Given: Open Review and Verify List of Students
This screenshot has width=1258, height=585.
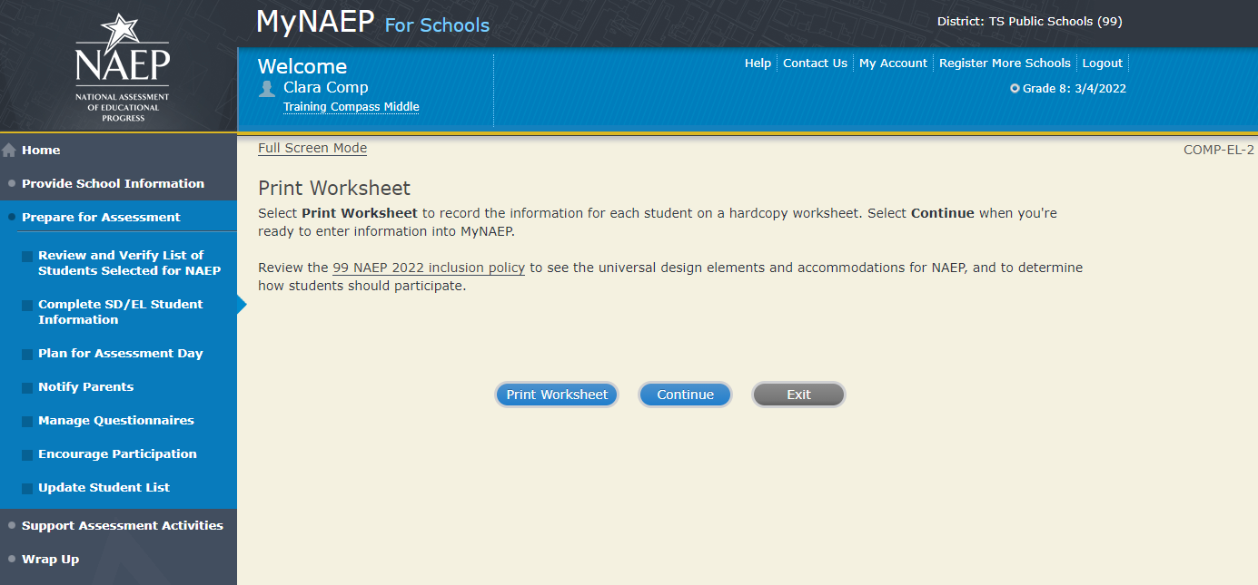Looking at the screenshot, I should [x=129, y=263].
